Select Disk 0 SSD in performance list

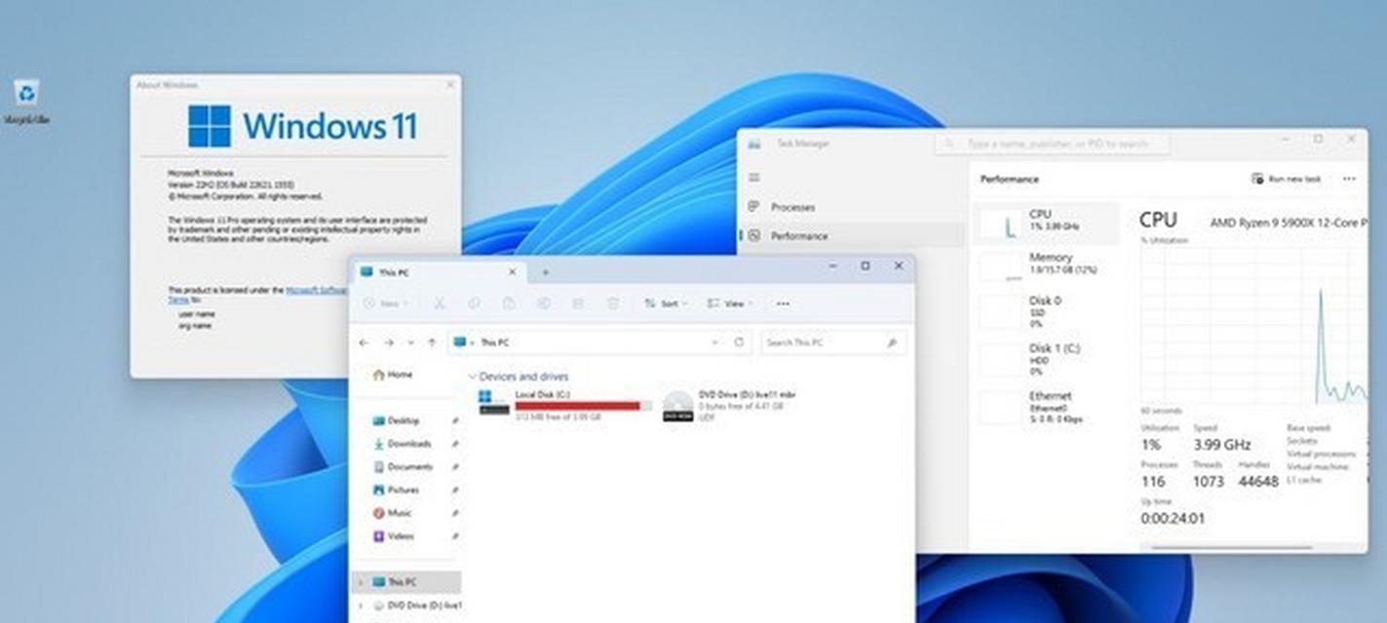coord(1046,311)
